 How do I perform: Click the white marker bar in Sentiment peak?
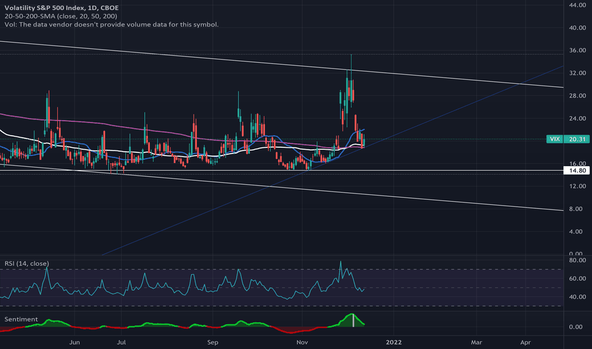click(x=353, y=320)
